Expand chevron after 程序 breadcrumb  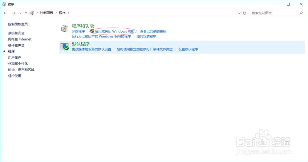point(69,13)
